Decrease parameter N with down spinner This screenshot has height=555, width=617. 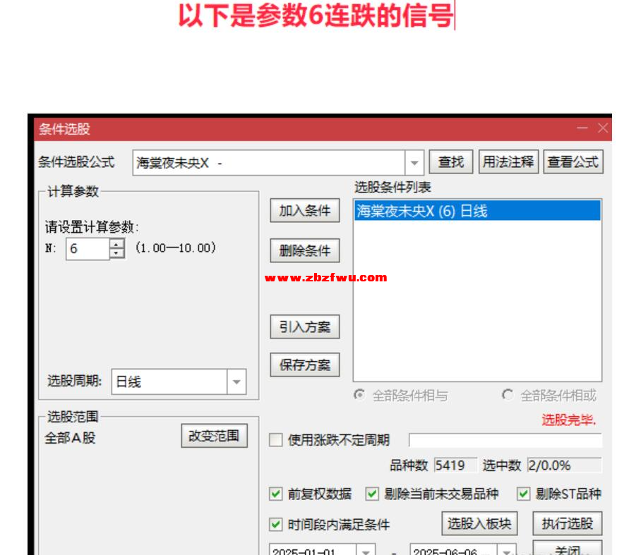click(x=116, y=254)
